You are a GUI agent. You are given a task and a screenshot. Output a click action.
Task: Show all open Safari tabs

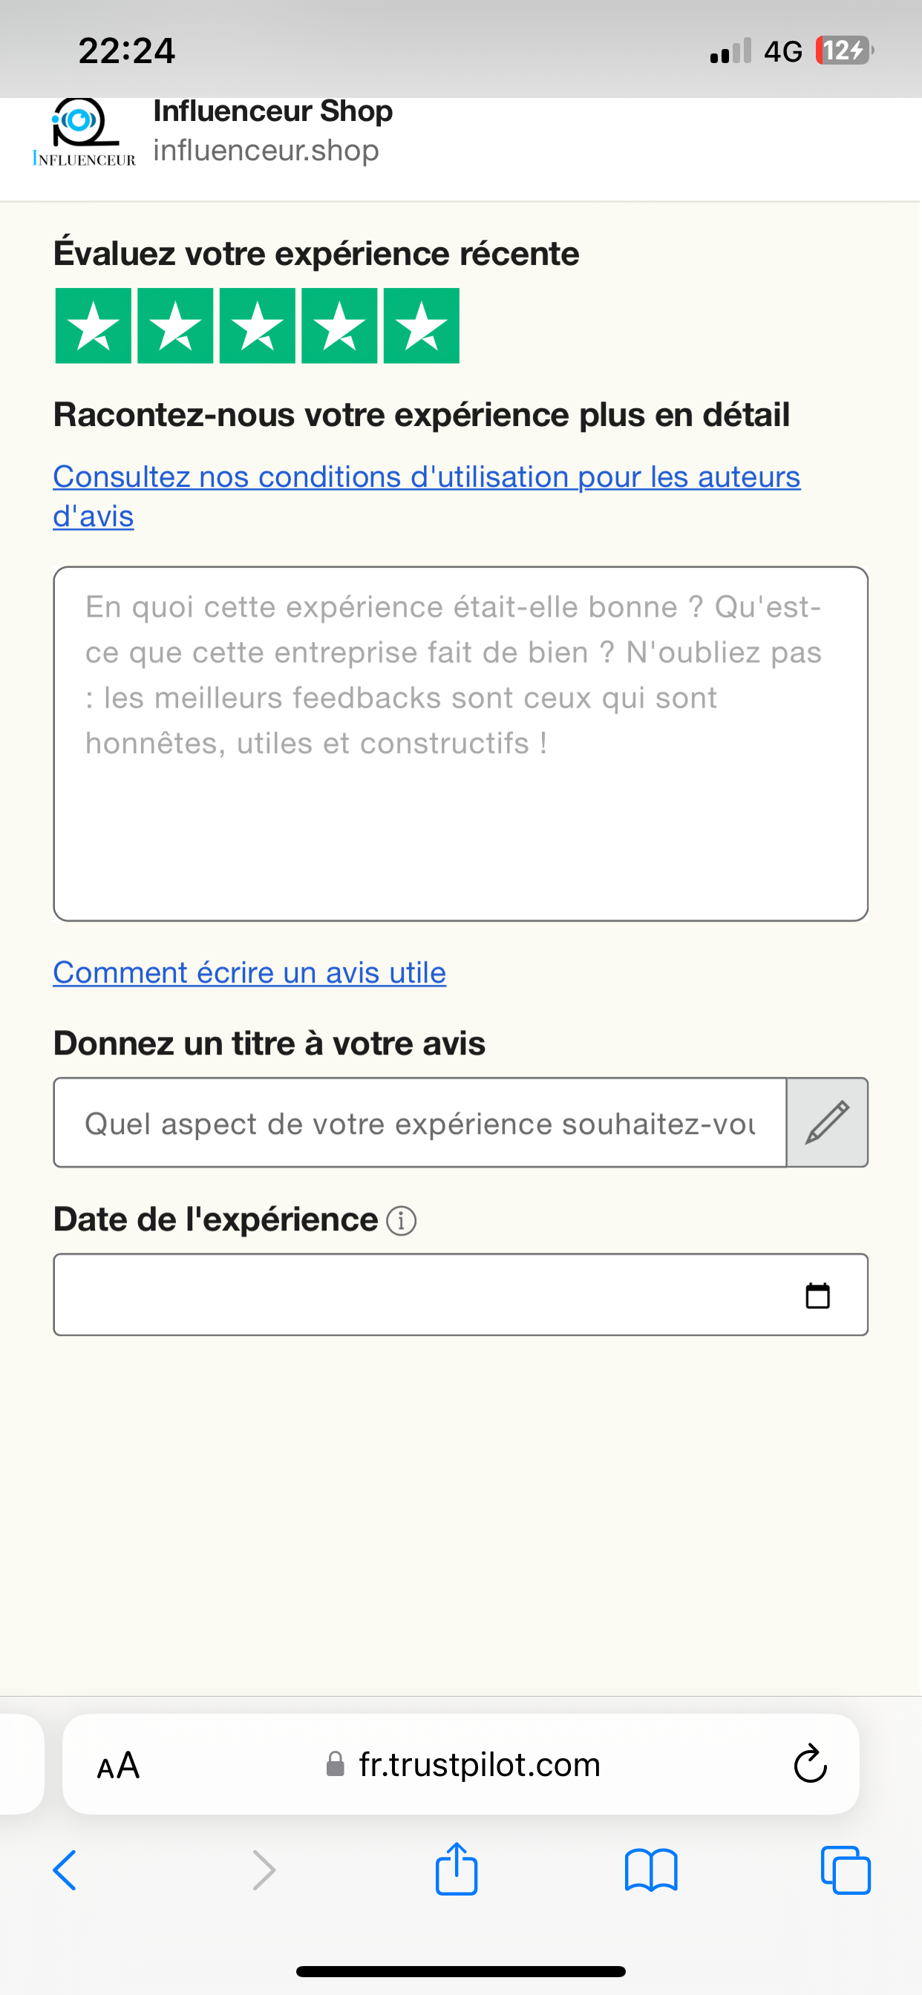click(846, 1870)
